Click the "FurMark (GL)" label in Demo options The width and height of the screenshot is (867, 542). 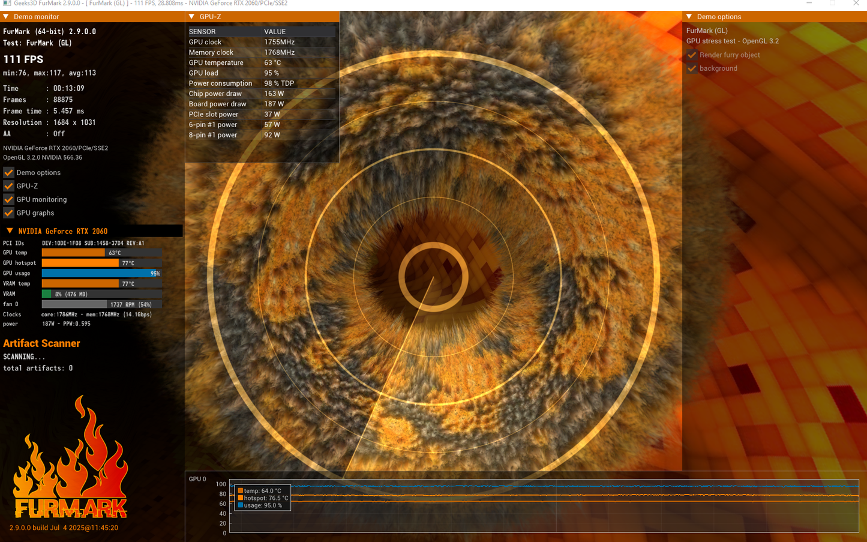(x=707, y=31)
